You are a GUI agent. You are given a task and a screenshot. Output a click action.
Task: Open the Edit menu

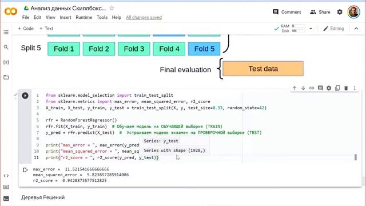coord(37,17)
